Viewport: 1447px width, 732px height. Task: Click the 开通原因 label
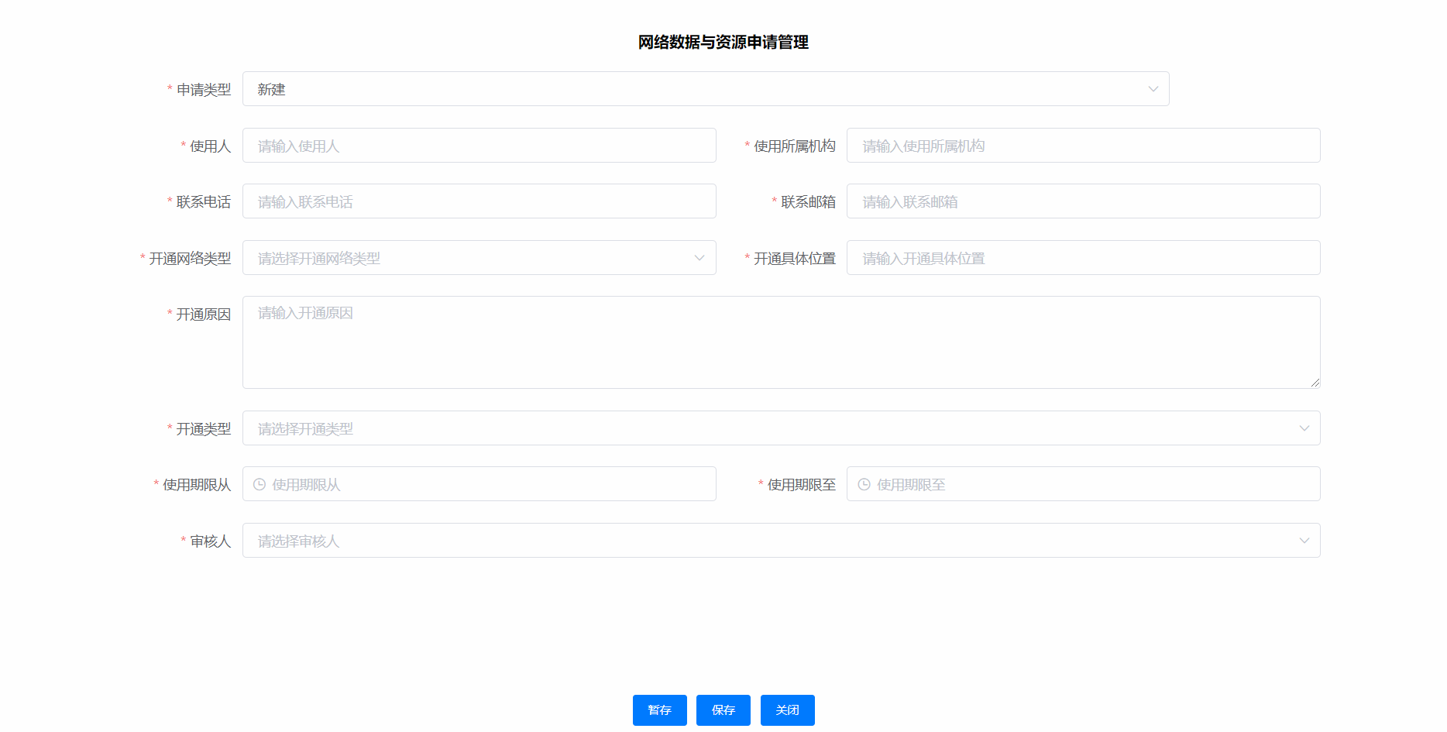point(204,314)
